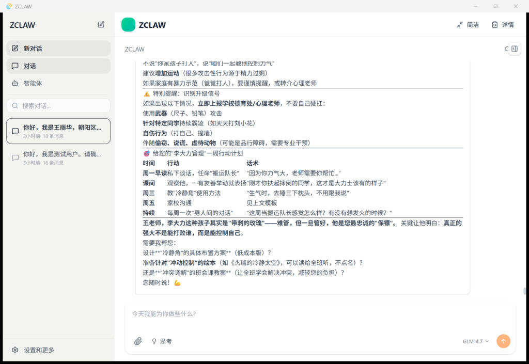Select the 对话 sidebar tab
The height and width of the screenshot is (364, 529).
pos(58,66)
